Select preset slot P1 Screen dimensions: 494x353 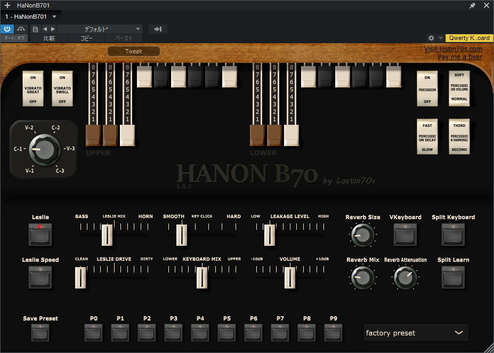tap(120, 333)
